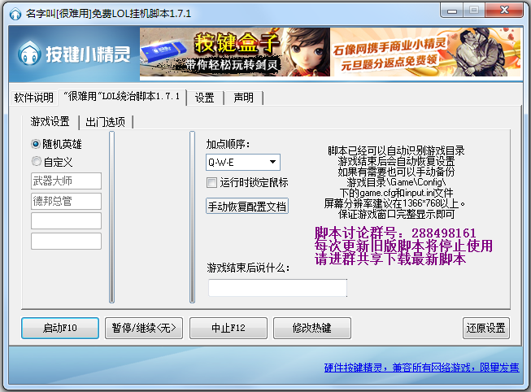The image size is (531, 392).
Task: Click the 暂停/继续<无> button
Action: coord(144,328)
